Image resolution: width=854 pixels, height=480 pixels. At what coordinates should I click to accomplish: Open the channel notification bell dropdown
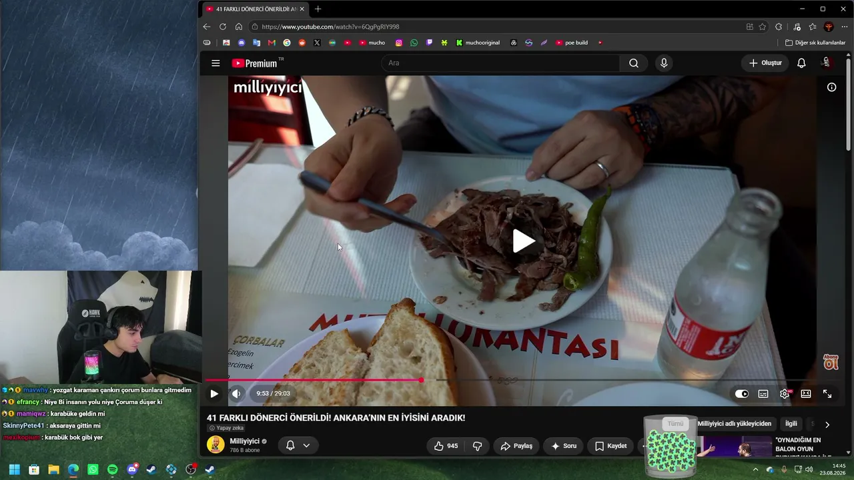(298, 445)
